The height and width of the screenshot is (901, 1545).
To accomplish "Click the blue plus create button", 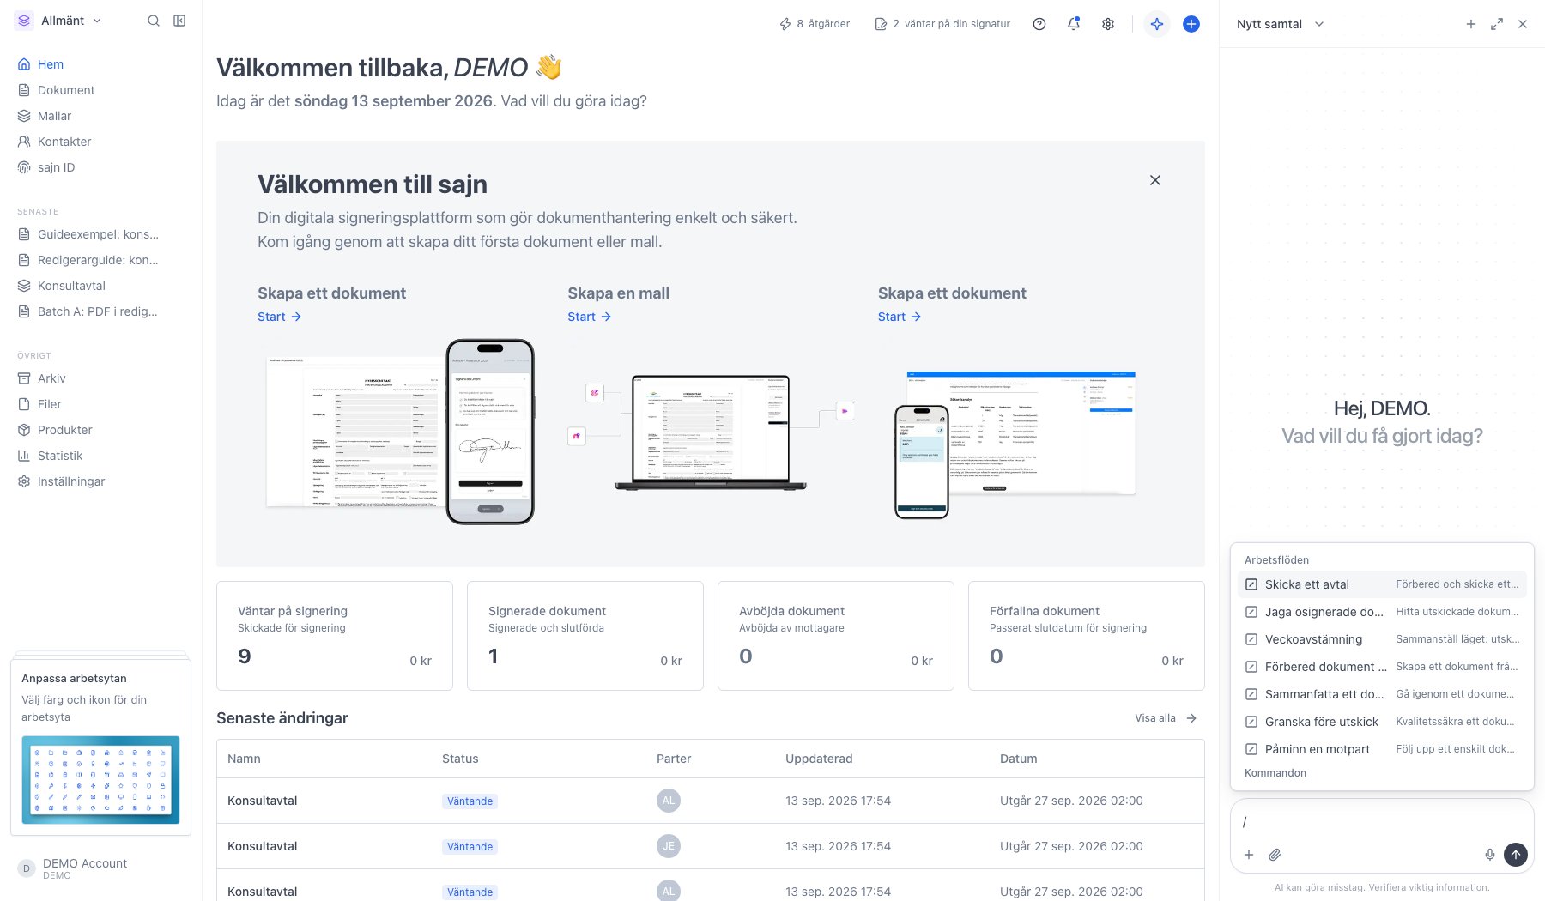I will 1191,24.
